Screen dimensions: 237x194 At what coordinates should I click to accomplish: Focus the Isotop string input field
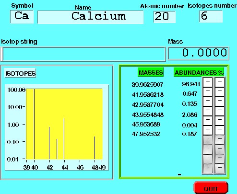pos(83,54)
